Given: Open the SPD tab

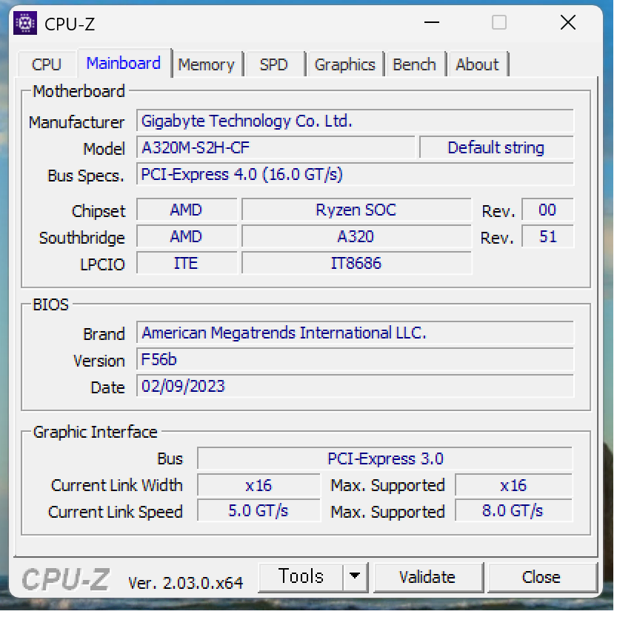Looking at the screenshot, I should point(274,64).
